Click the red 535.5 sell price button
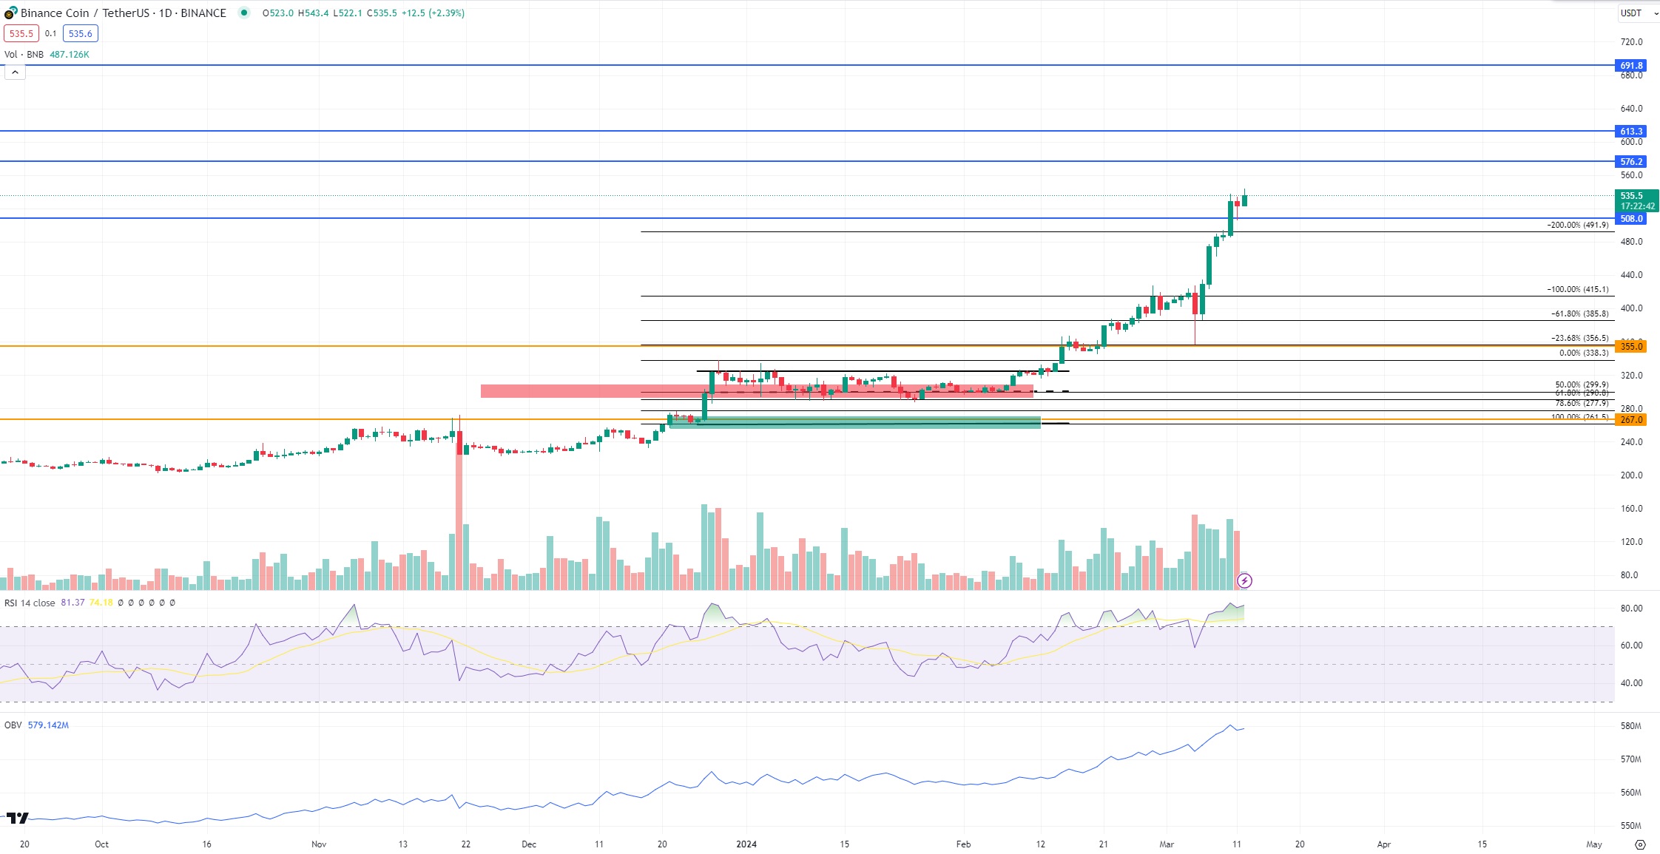 [x=21, y=33]
